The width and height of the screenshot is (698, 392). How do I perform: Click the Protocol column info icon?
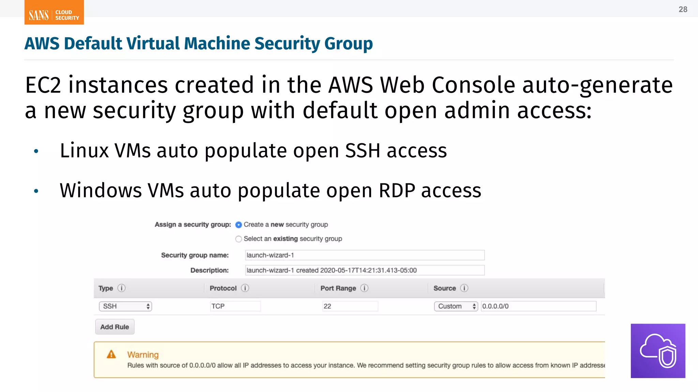coord(245,288)
